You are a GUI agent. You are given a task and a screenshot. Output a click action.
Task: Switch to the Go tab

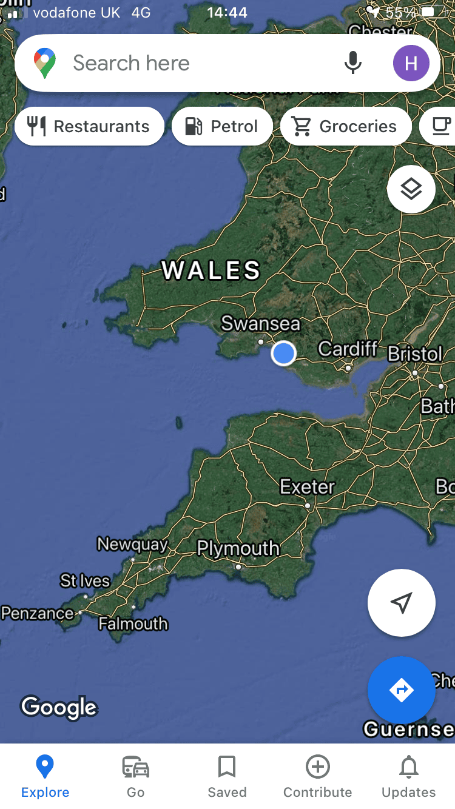coord(136,776)
